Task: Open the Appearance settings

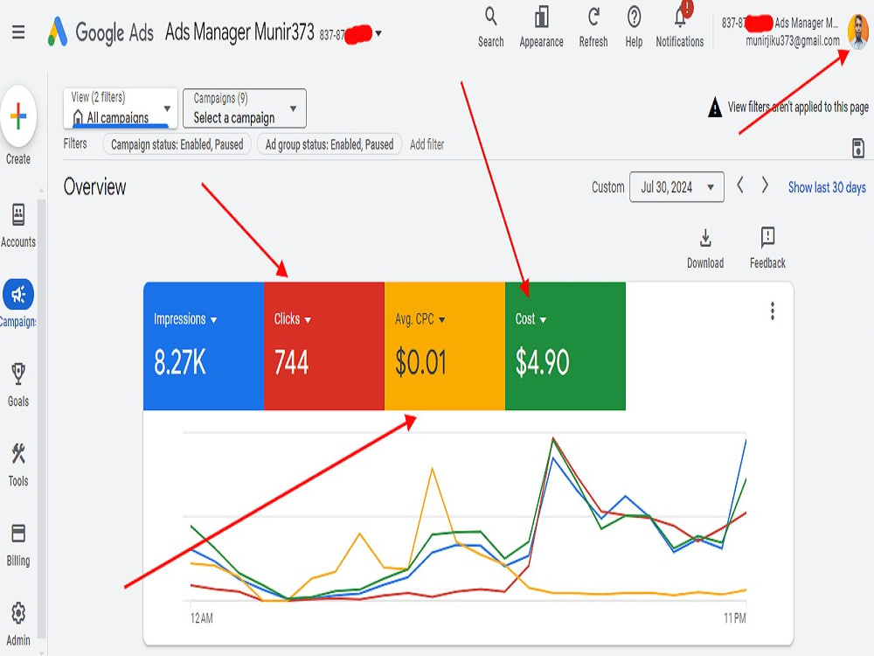Action: (x=541, y=27)
